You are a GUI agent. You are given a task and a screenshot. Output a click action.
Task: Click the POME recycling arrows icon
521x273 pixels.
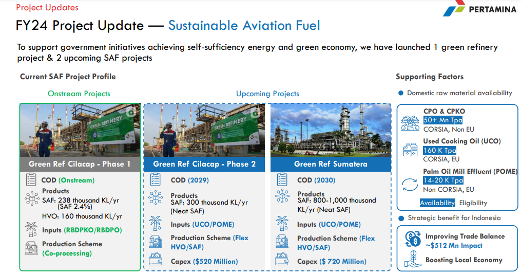click(410, 184)
